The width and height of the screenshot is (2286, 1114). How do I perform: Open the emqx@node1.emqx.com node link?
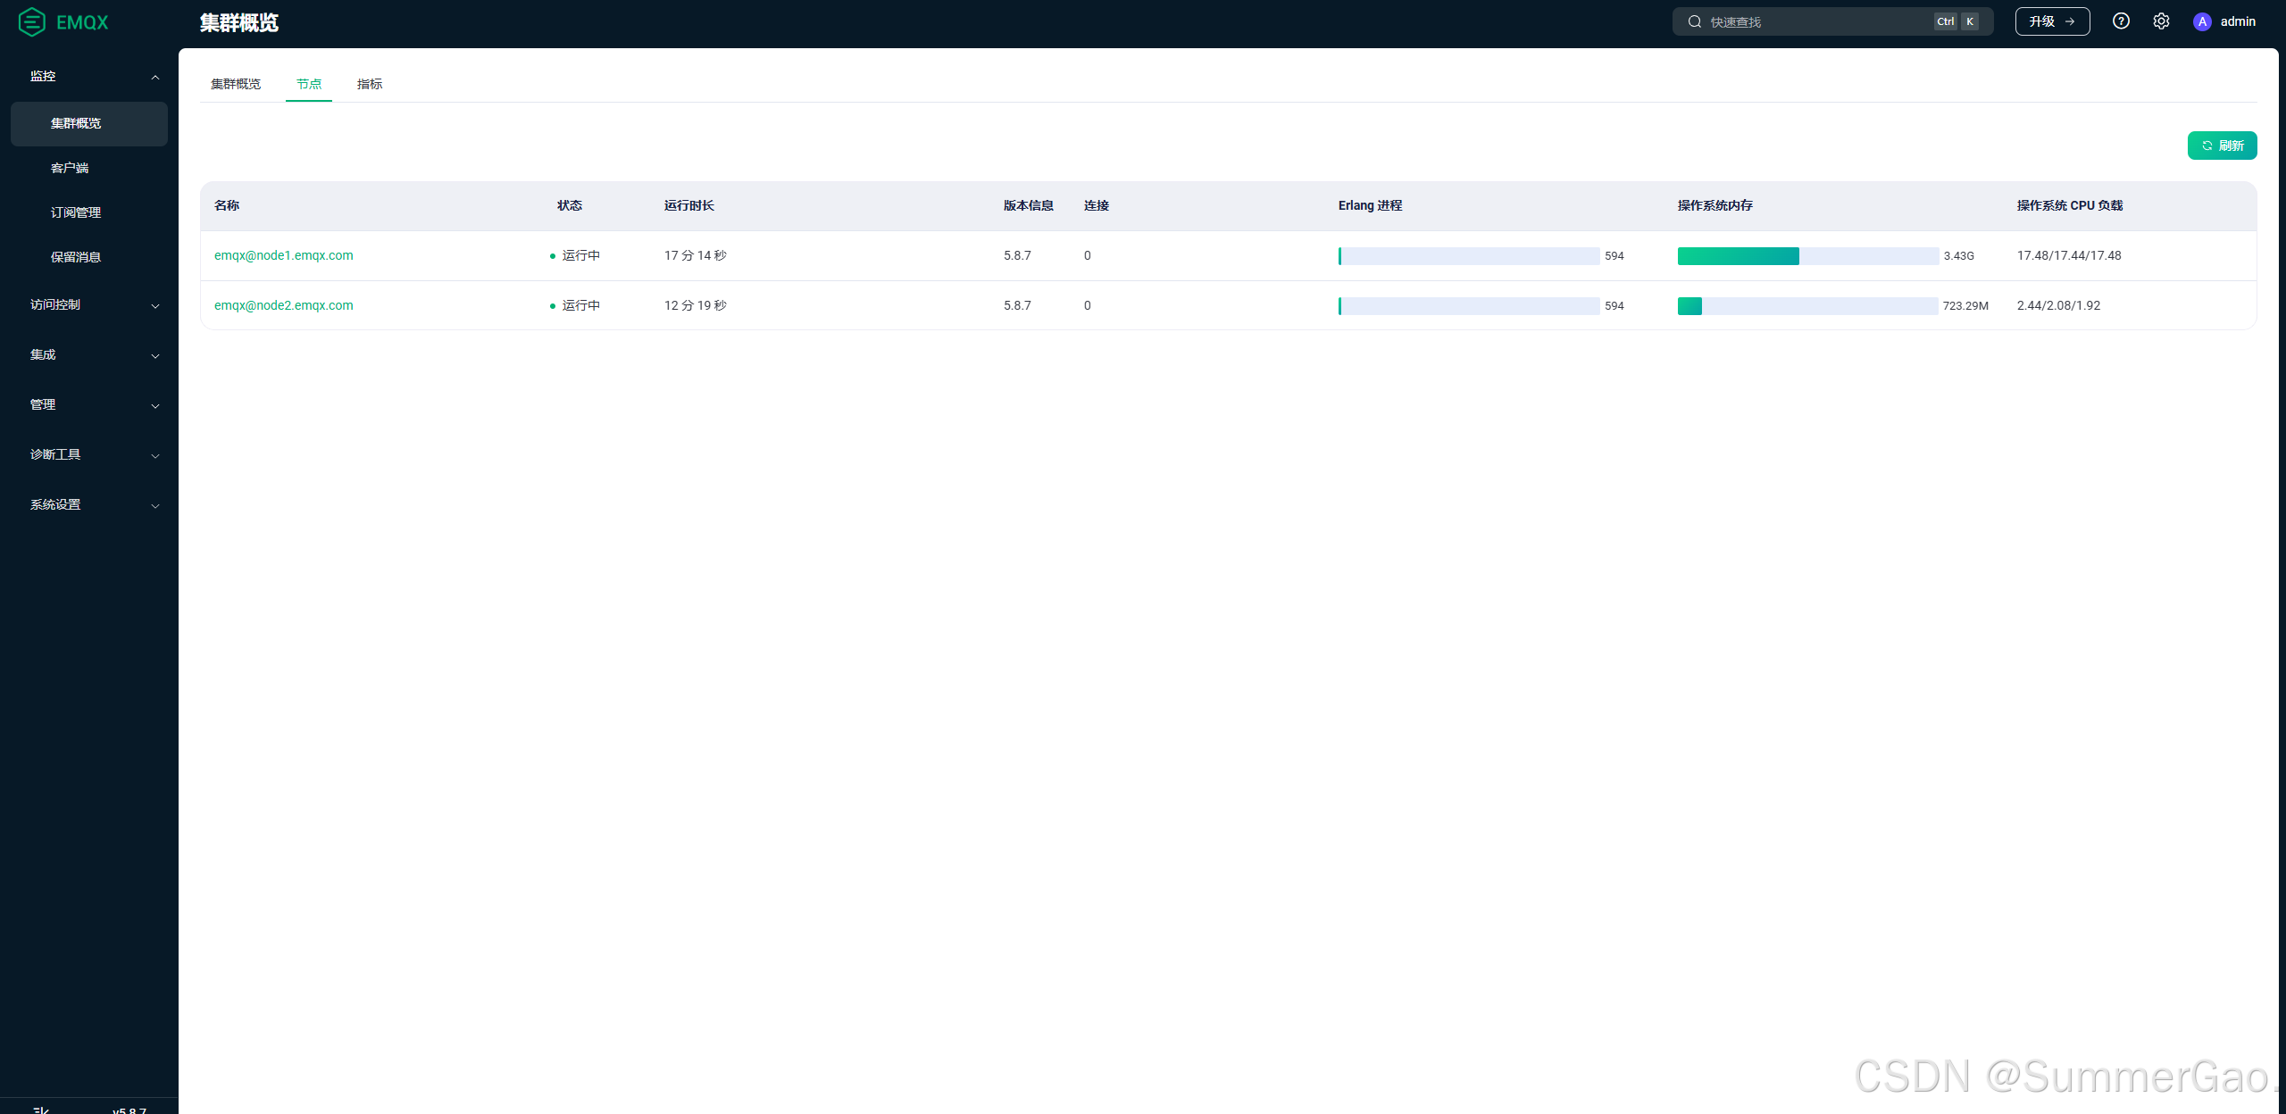pyautogui.click(x=284, y=255)
